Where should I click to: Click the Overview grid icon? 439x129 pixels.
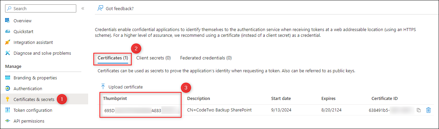(8, 21)
